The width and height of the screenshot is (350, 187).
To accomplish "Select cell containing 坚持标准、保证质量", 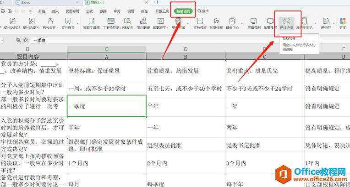I will coord(107,71).
